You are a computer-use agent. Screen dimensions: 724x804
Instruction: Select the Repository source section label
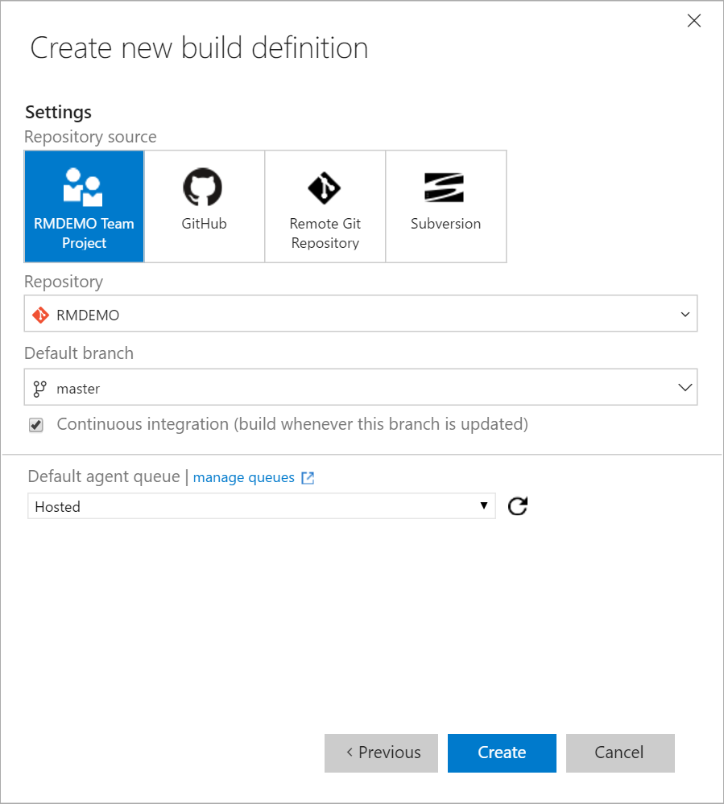[x=90, y=137]
